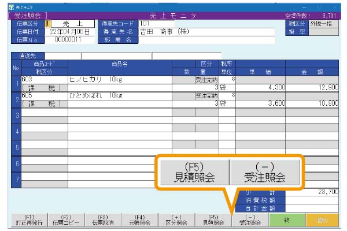Viewport: 347px width, 231px height.
Task: Click the F1 訂正再発行 button
Action: [30, 219]
